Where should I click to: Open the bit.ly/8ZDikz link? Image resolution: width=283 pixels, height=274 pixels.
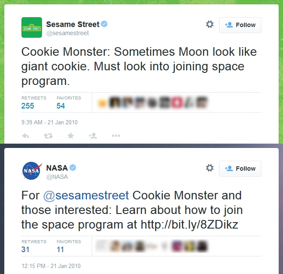(189, 224)
